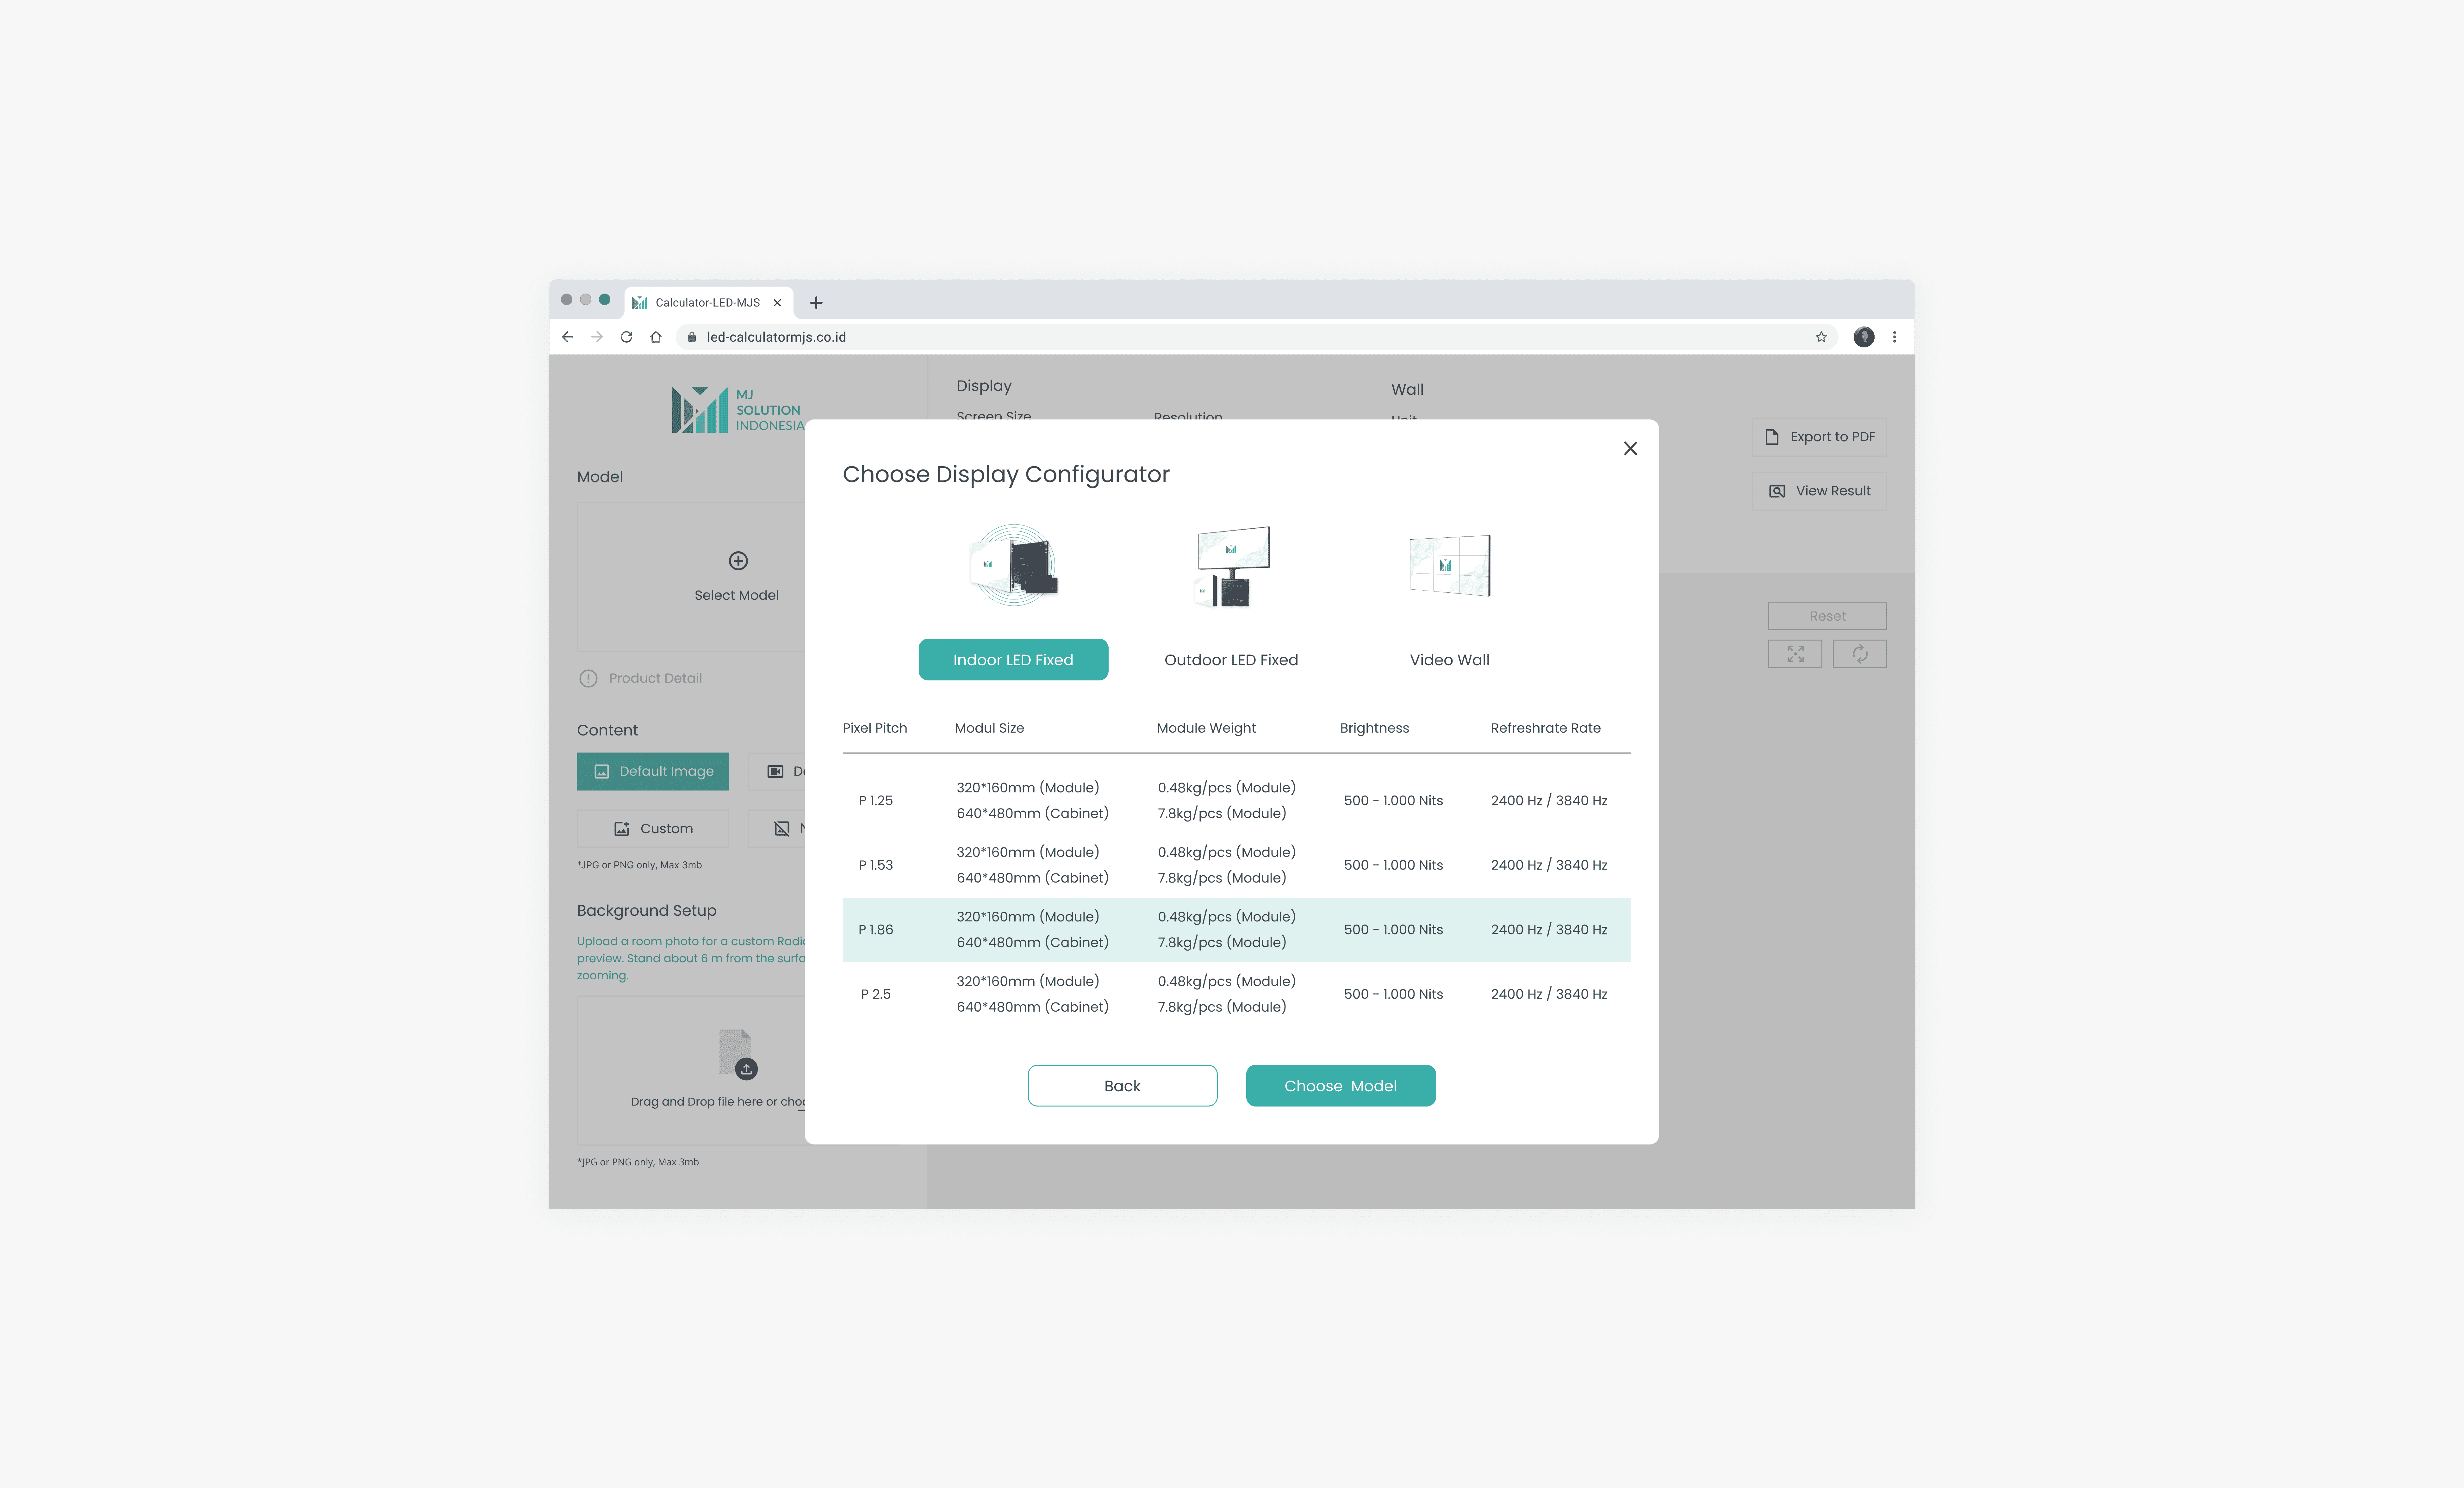
Task: Click the browser home icon
Action: 656,337
